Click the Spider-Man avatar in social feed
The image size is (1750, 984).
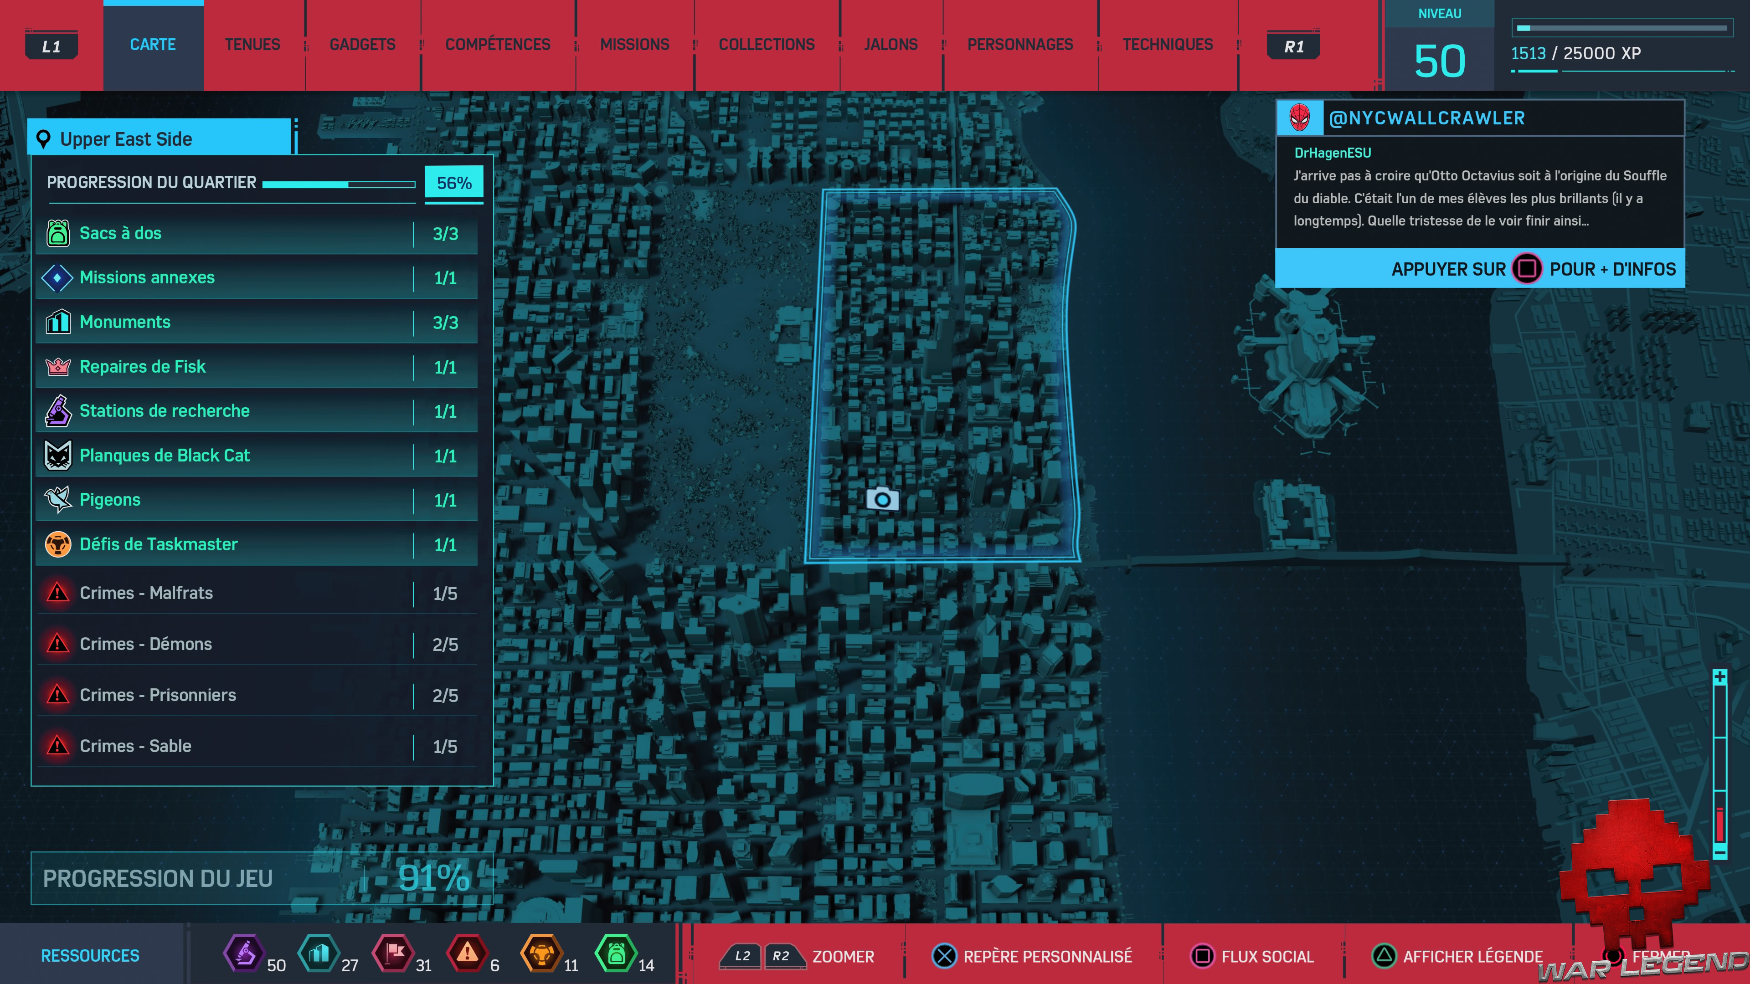pos(1299,118)
